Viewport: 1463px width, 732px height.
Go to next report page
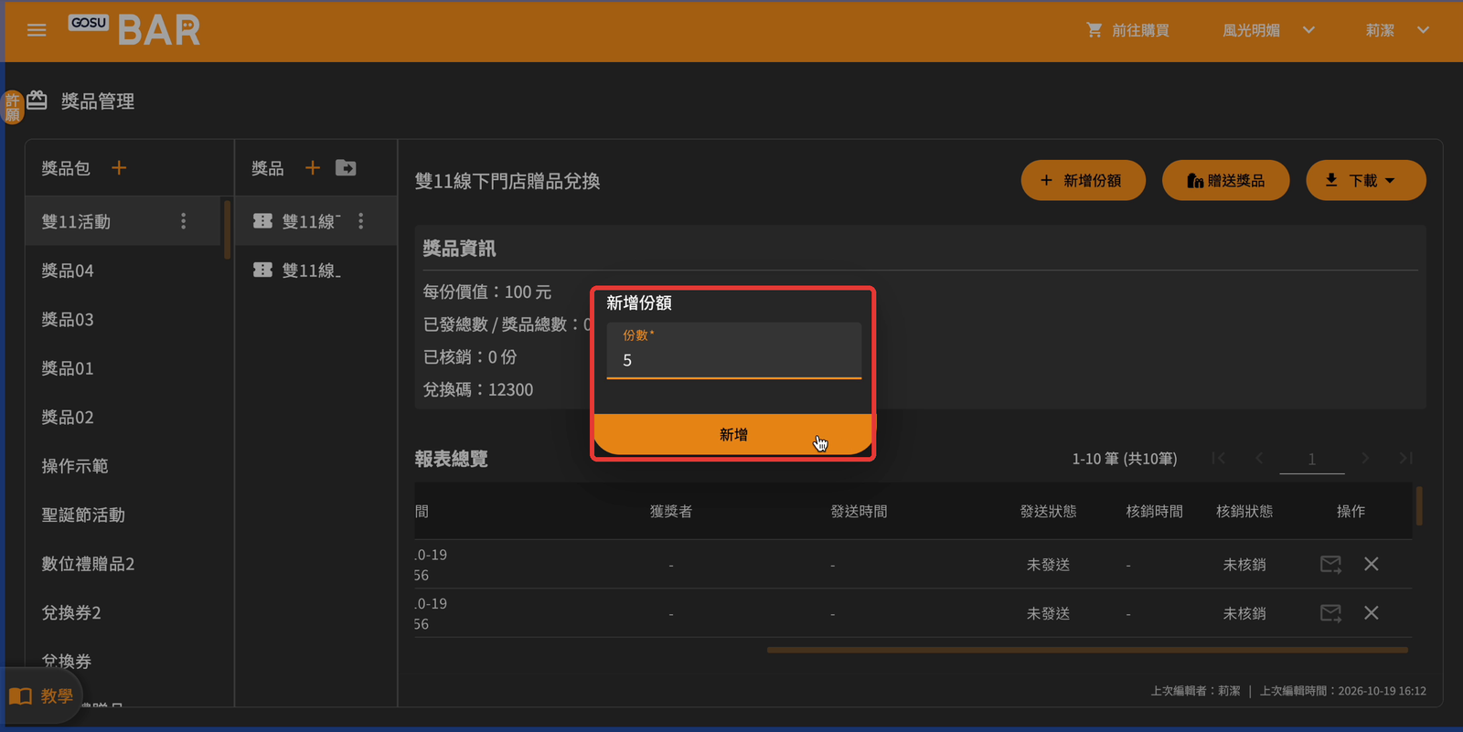1365,458
